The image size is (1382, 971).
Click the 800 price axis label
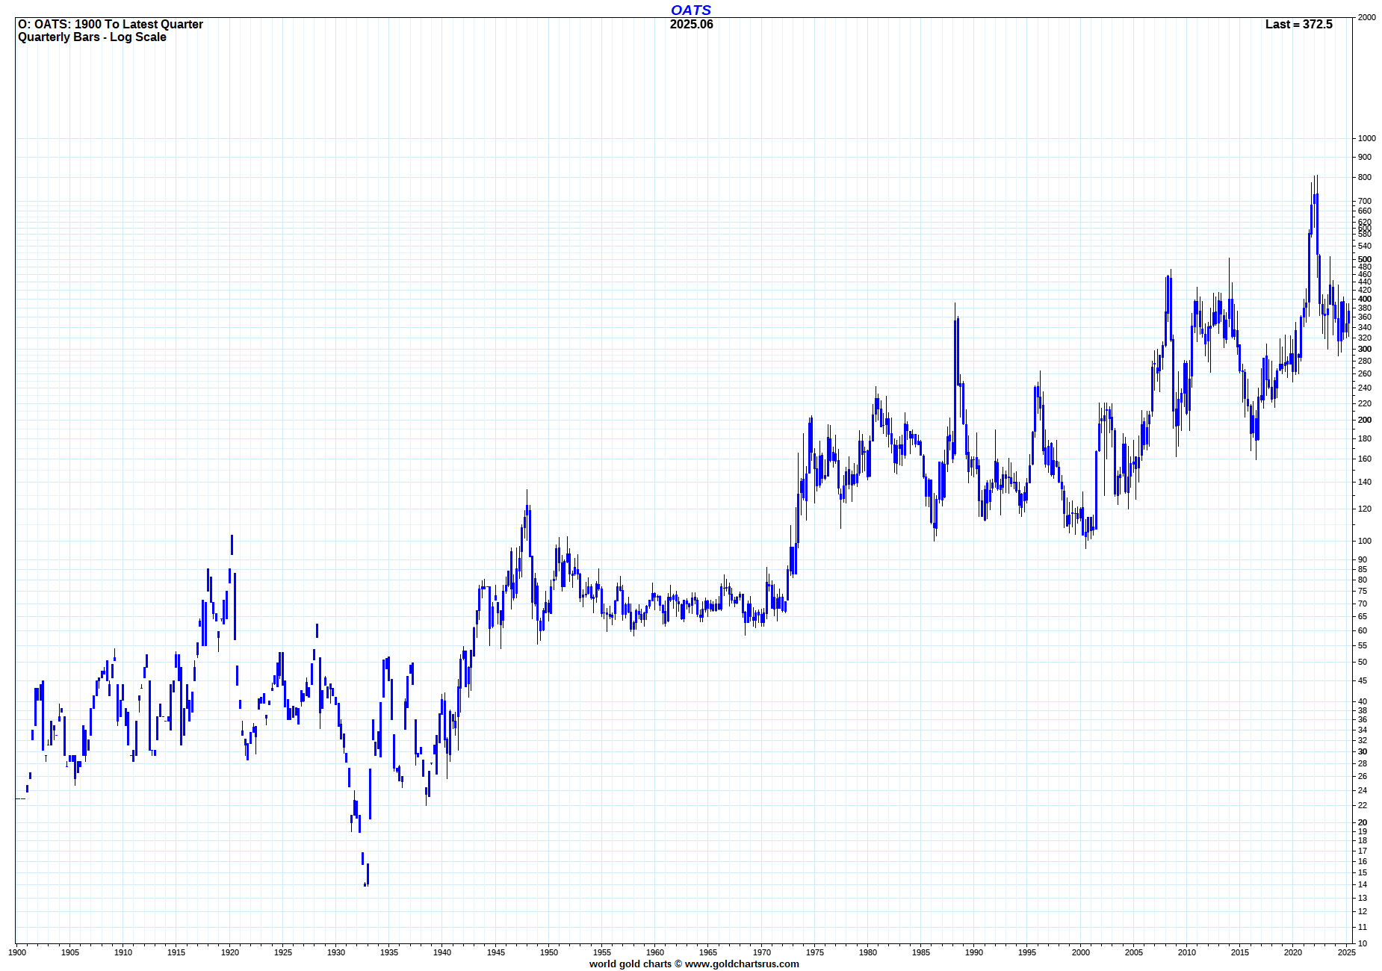tap(1365, 177)
